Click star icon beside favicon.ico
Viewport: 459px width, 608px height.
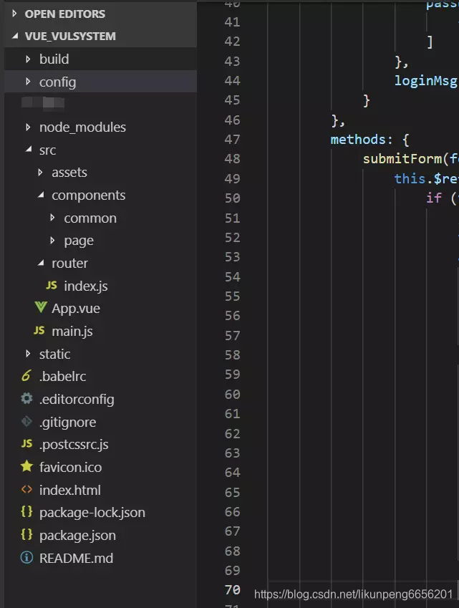click(26, 466)
